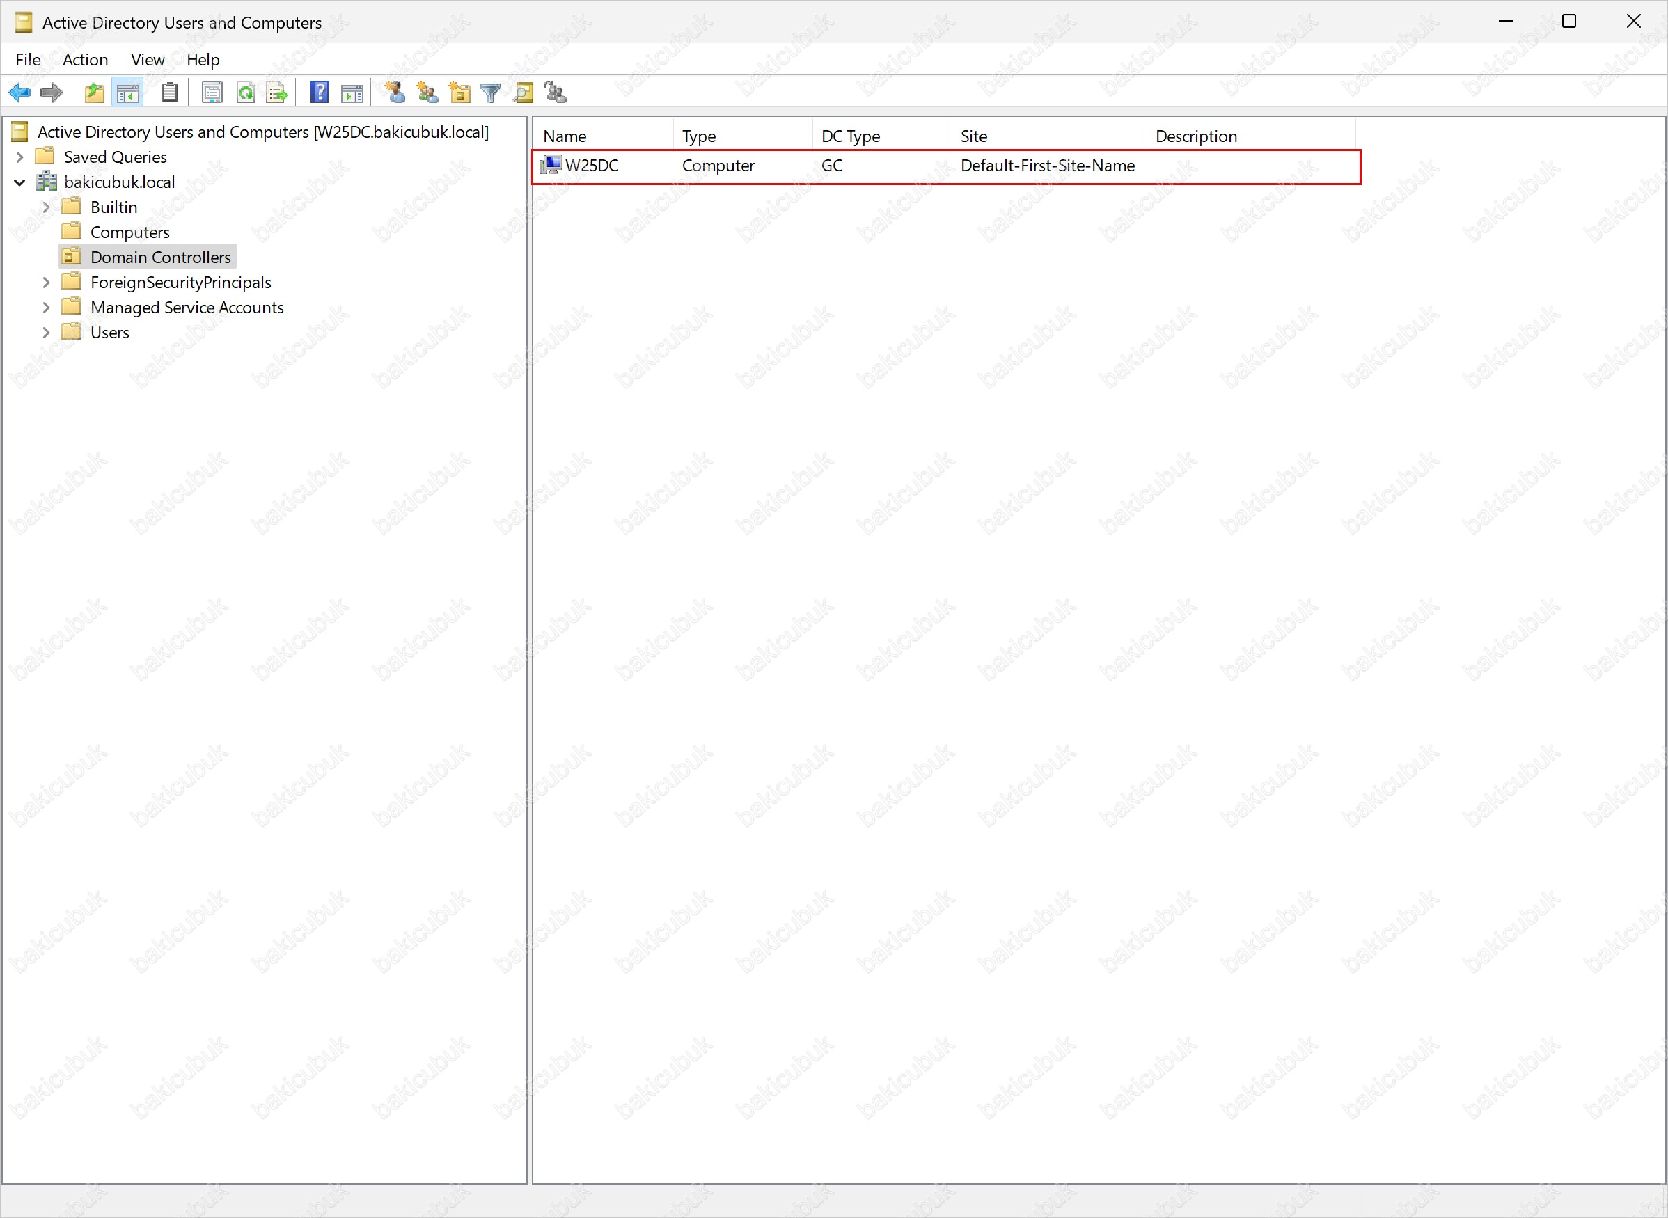
Task: Click the 'Default-First-Site-Name' cell
Action: tap(1048, 166)
